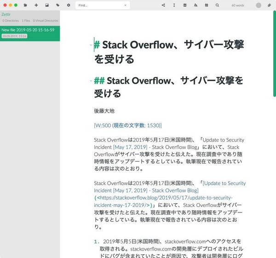
Task: Click the [May 17, 2019] text in first paragraph
Action: pos(130,147)
